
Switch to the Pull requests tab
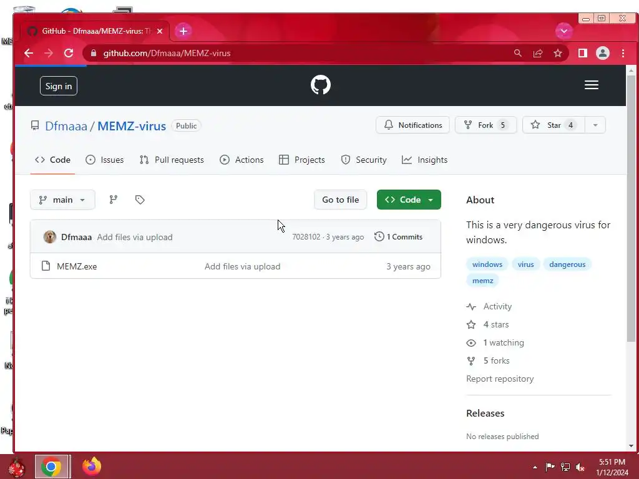click(172, 160)
